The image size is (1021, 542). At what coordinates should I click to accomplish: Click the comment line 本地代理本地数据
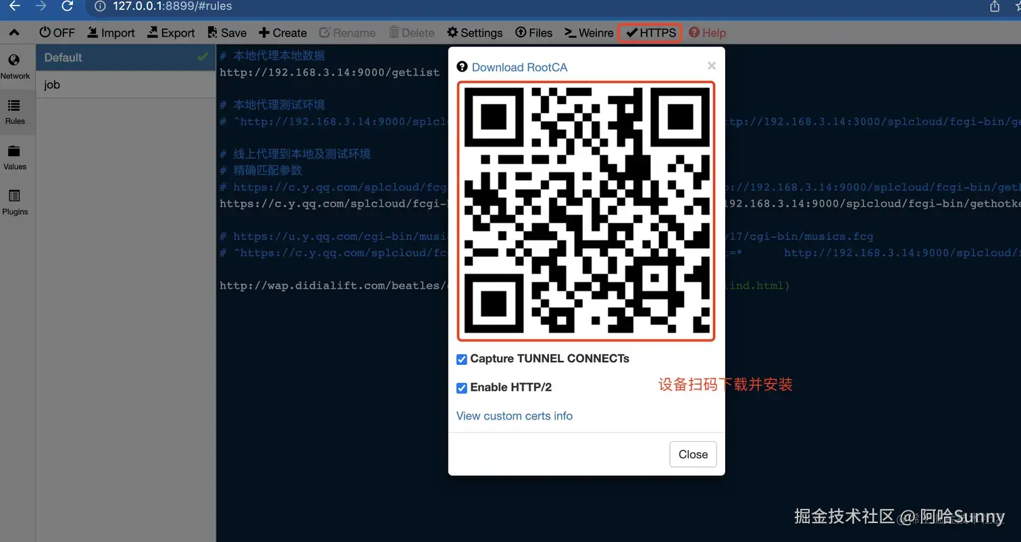coord(272,55)
